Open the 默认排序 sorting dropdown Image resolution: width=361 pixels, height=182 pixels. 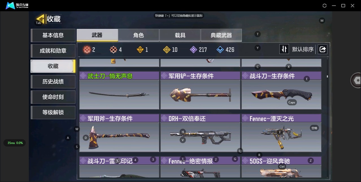tap(303, 49)
